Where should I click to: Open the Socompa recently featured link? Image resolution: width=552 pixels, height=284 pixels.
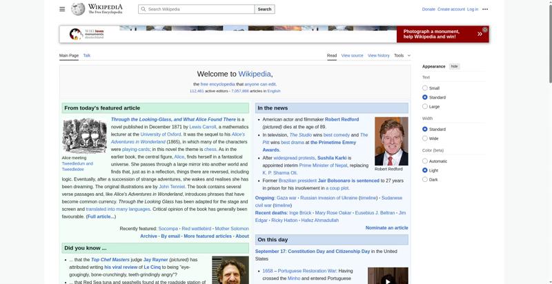168,228
